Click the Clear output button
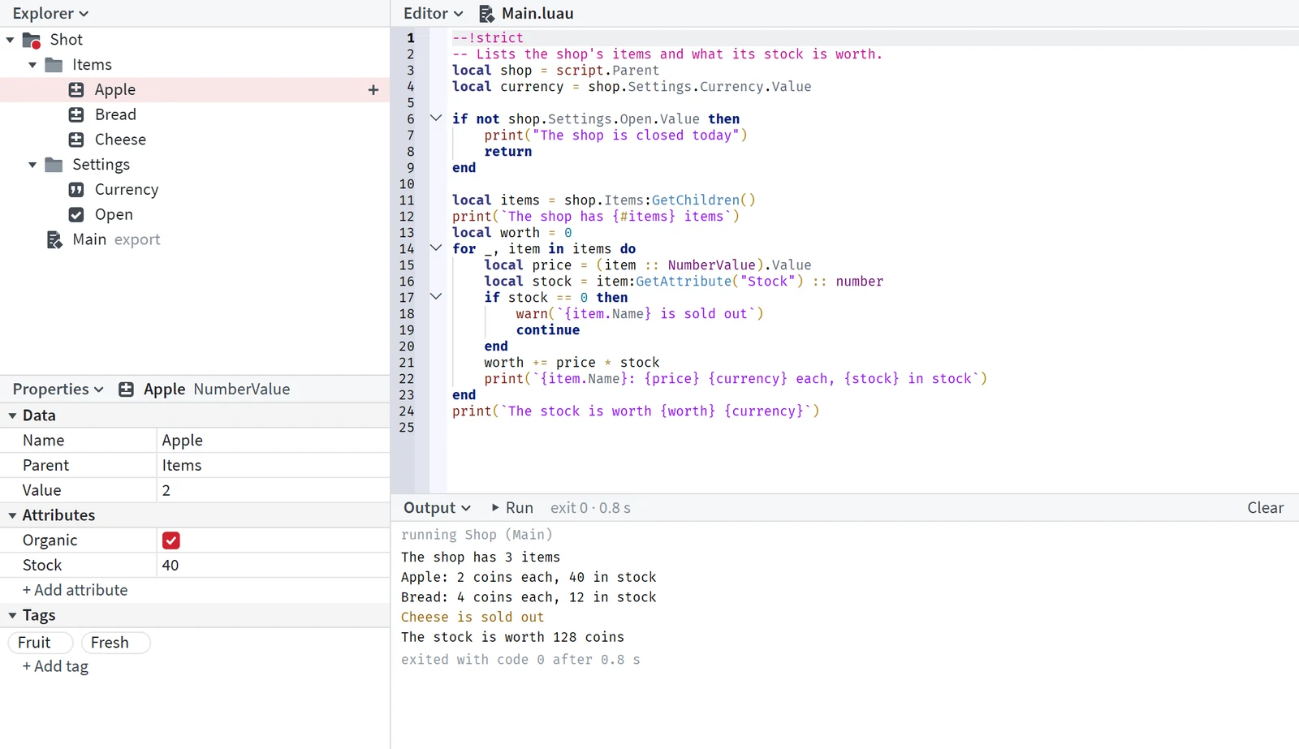The width and height of the screenshot is (1299, 749). pyautogui.click(x=1265, y=508)
